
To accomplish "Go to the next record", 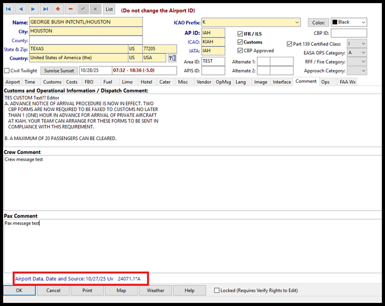I will click(x=34, y=9).
